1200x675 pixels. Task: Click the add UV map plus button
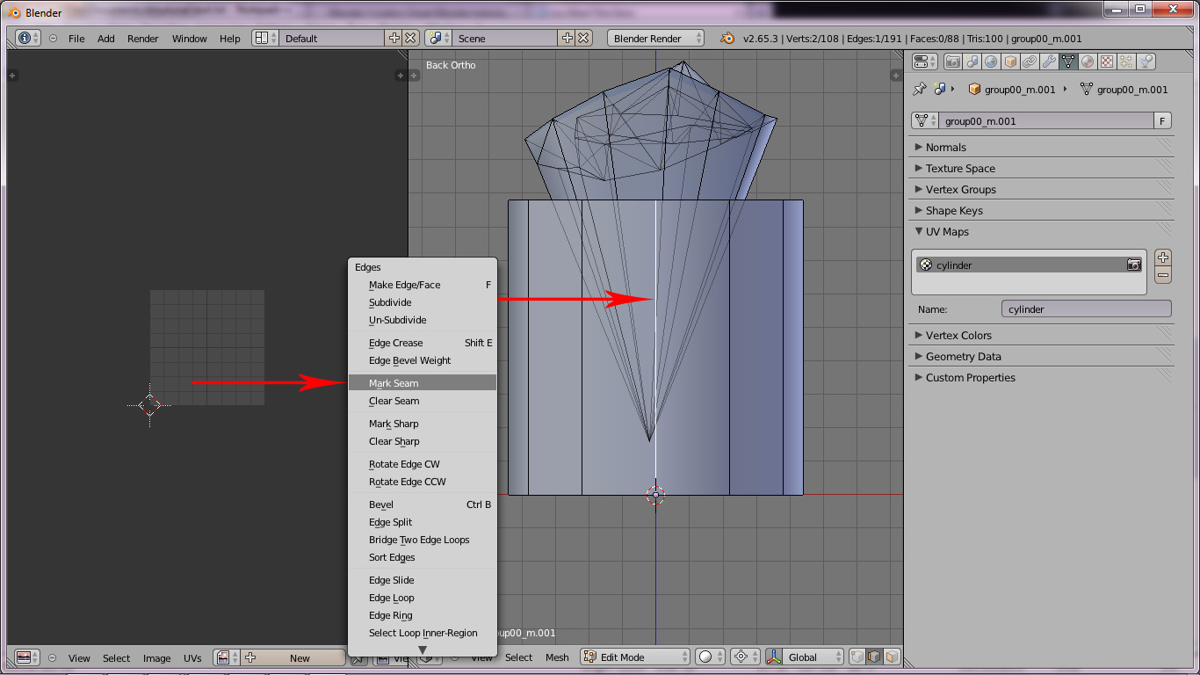pyautogui.click(x=1163, y=258)
